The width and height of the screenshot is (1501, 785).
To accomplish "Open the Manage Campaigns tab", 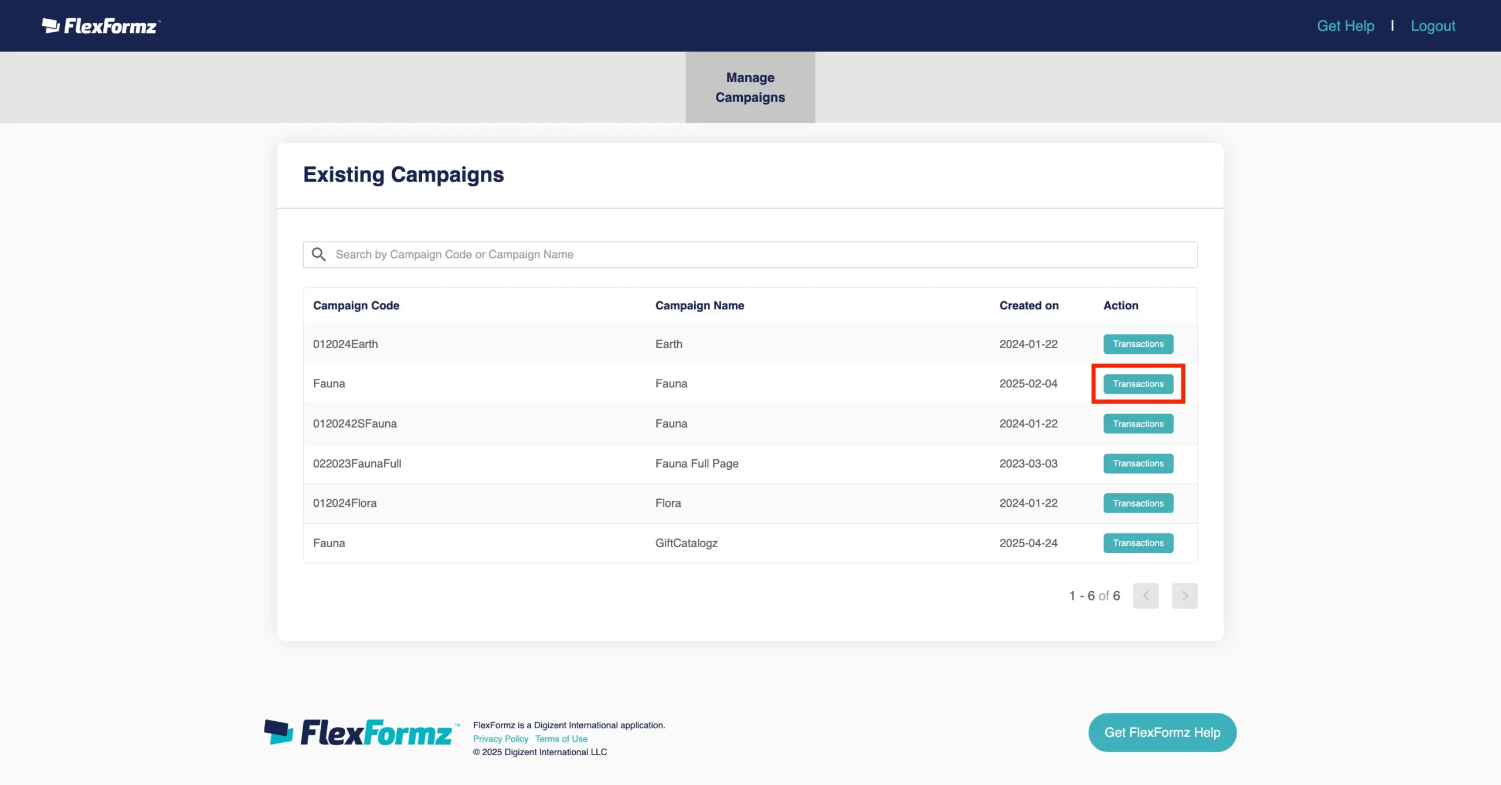I will click(x=750, y=87).
